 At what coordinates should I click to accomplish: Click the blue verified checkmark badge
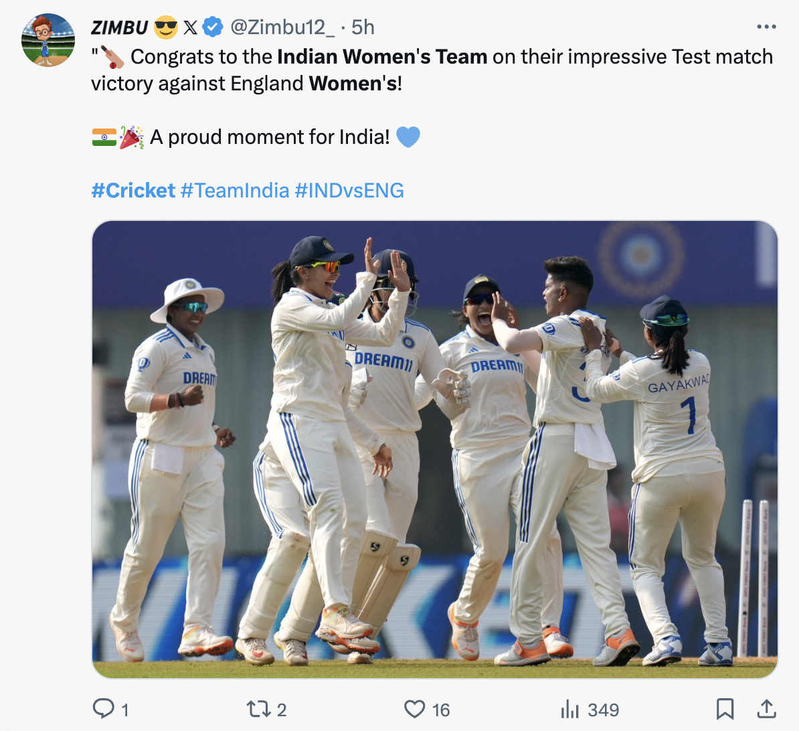(x=213, y=27)
